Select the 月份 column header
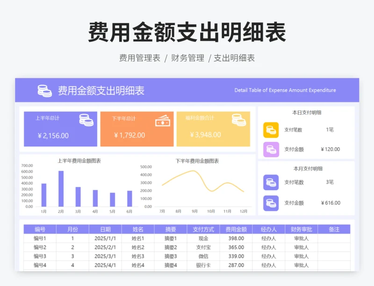Image resolution: width=374 pixels, height=286 pixels. pyautogui.click(x=72, y=230)
